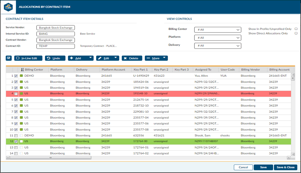Click the Undo button
301x173 pixels.
55,58
